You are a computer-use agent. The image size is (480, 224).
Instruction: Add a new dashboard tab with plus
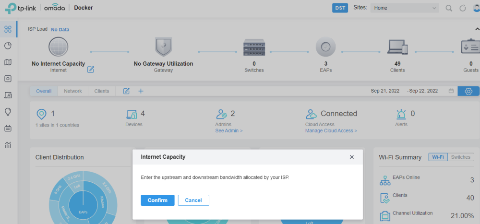141,91
